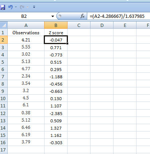Save the workbook with the floppy icon
Screen dimensions: 150x154
pyautogui.click(x=3, y=7)
